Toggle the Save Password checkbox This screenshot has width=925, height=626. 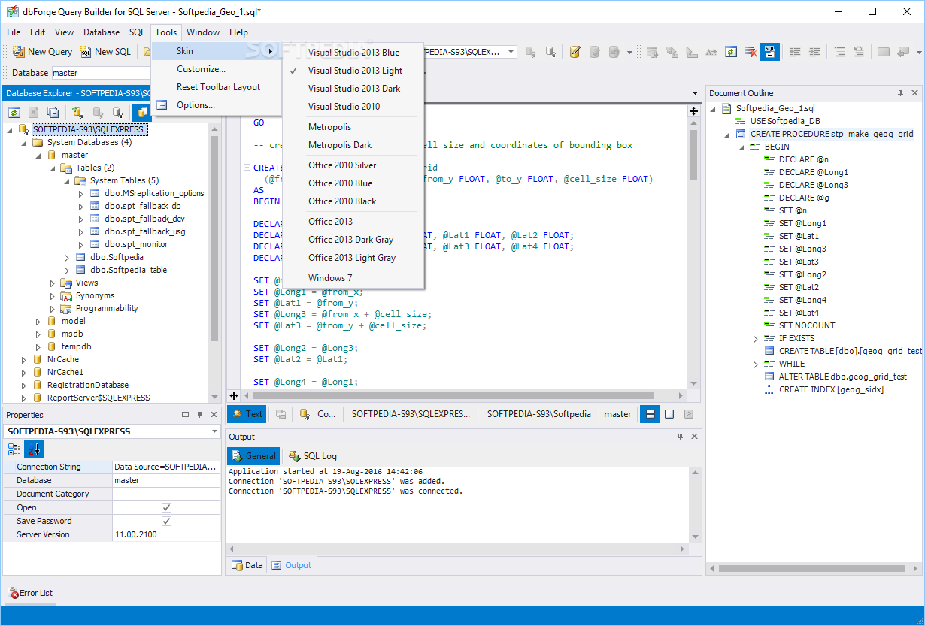[167, 521]
